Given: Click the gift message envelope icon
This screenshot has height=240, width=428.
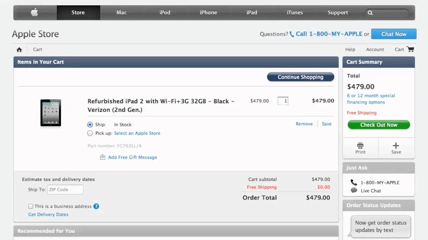Looking at the screenshot, I should tap(103, 157).
